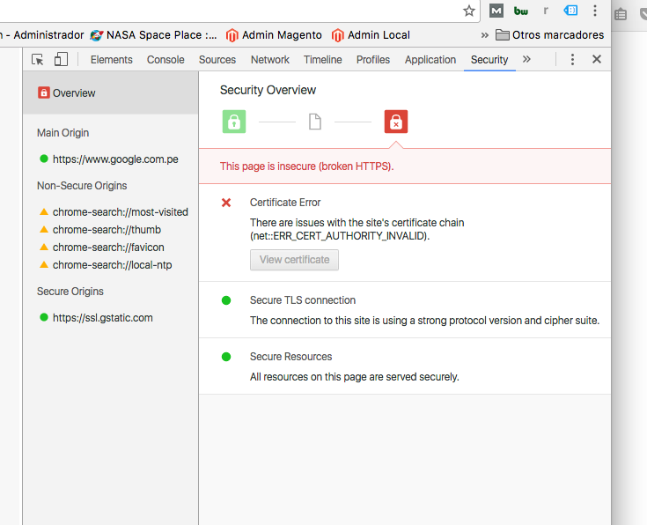The height and width of the screenshot is (525, 647).
Task: Open the gray r extension icon
Action: [x=546, y=11]
